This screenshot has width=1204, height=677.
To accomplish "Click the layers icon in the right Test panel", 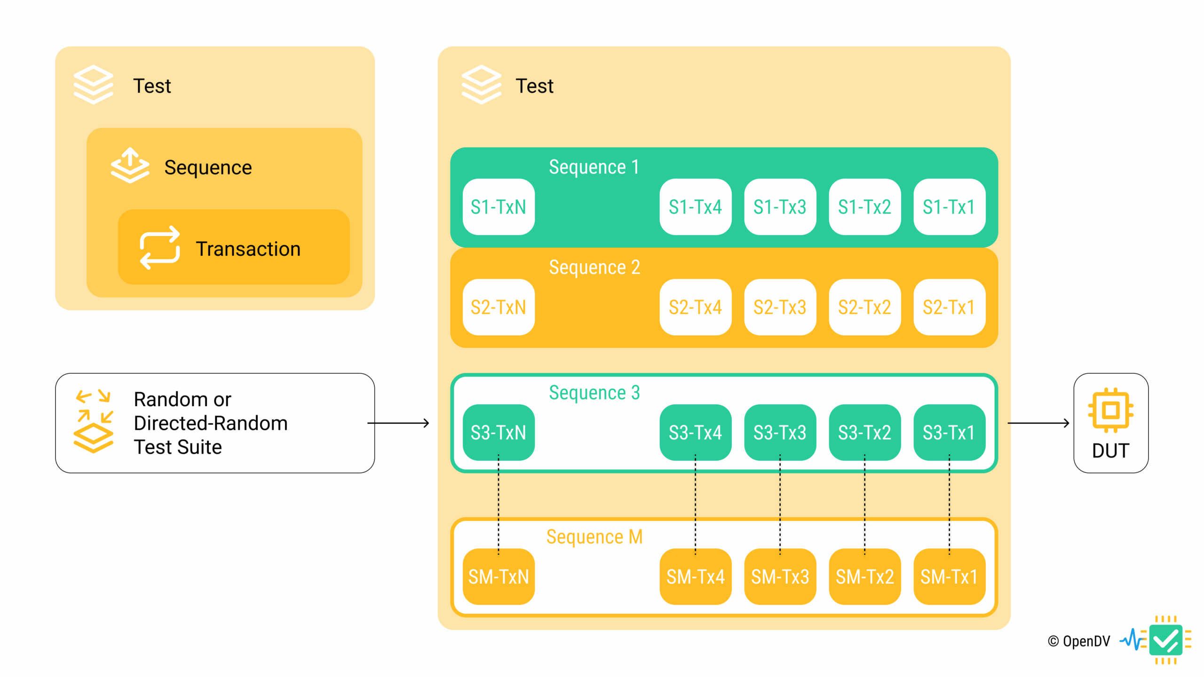I will click(x=481, y=85).
